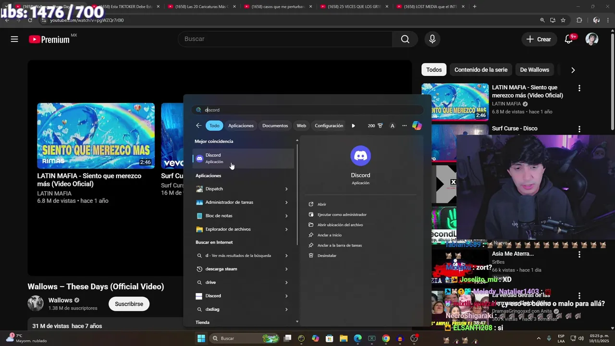Expand the Discord web suggestion chevron
The image size is (615, 346).
[286, 296]
